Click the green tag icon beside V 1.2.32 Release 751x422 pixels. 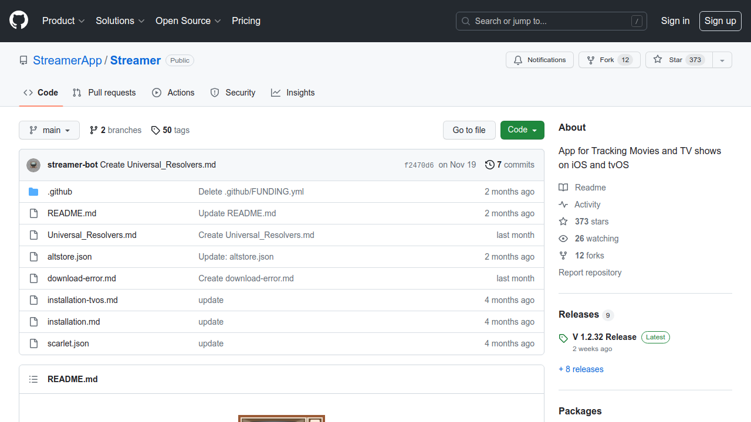tap(563, 338)
